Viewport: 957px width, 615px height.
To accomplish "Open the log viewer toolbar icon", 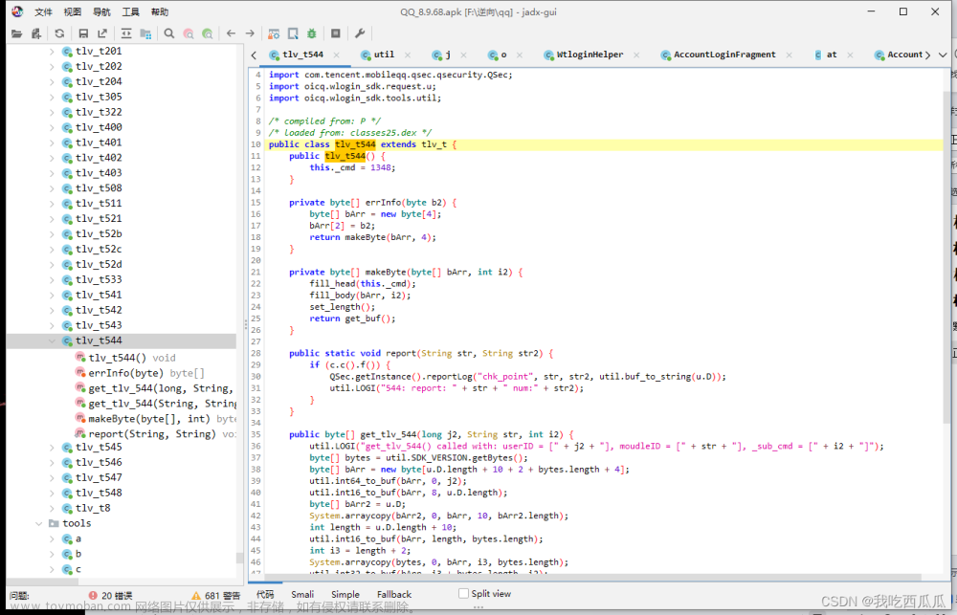I will 336,33.
